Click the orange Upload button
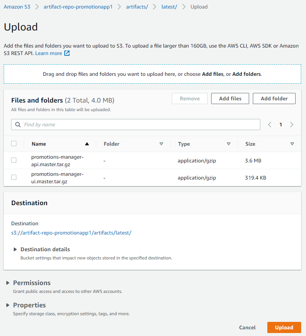Image resolution: width=306 pixels, height=336 pixels. click(x=284, y=327)
